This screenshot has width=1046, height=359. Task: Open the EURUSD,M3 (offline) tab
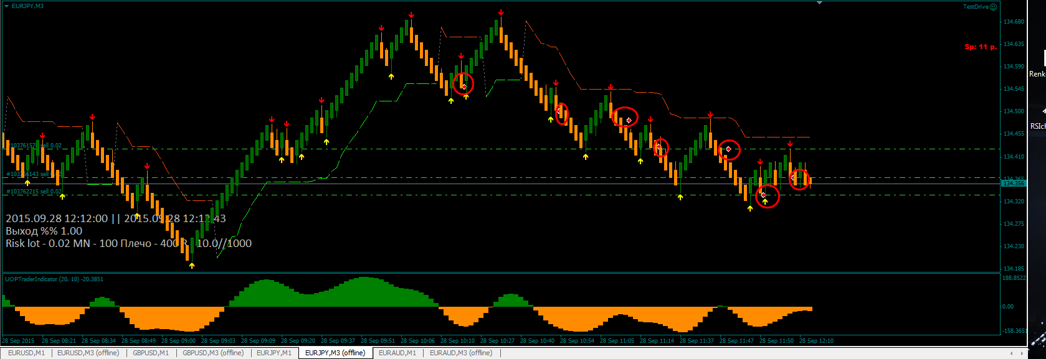[88, 353]
